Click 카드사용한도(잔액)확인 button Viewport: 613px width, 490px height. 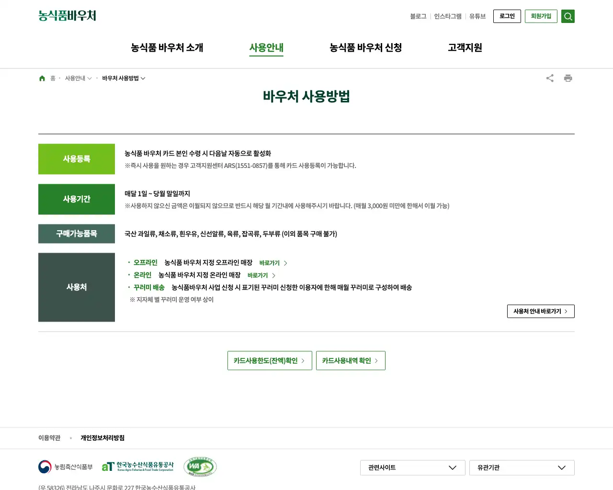click(270, 361)
